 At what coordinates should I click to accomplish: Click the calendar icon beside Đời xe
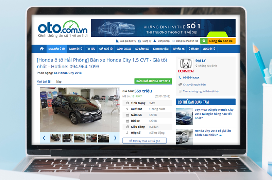coord(128,121)
